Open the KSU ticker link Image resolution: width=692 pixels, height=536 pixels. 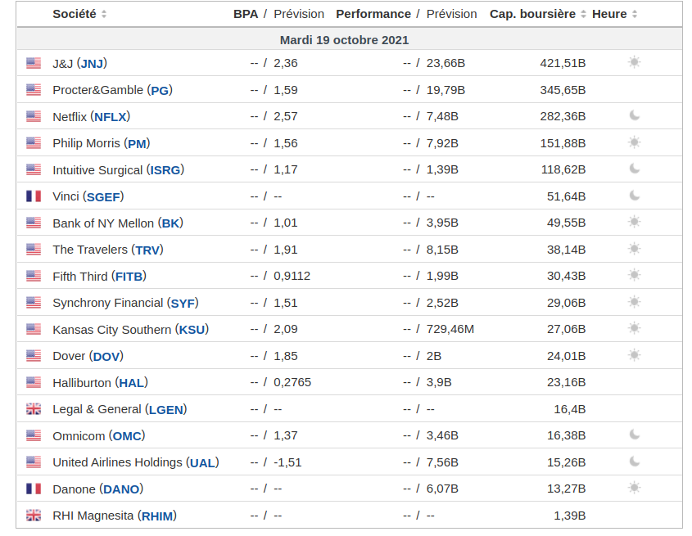(192, 330)
